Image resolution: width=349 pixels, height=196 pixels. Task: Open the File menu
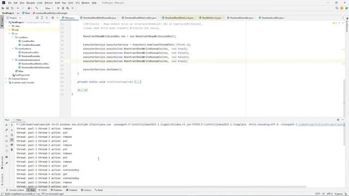tap(10, 3)
